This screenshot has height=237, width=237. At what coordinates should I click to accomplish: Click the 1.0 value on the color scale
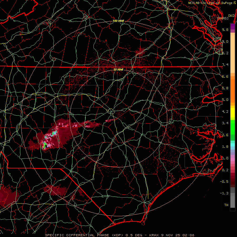[x=225, y=158]
